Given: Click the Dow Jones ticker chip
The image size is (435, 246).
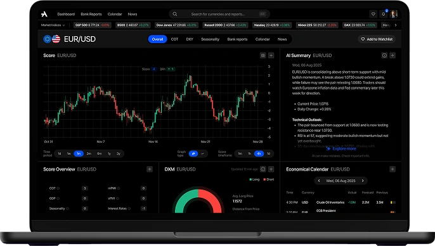Looking at the screenshot, I should pos(176,25).
